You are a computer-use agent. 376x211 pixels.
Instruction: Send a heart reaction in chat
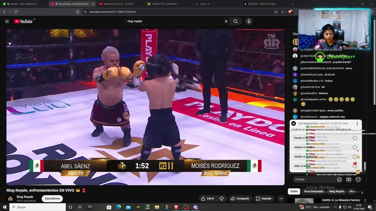tap(358, 179)
